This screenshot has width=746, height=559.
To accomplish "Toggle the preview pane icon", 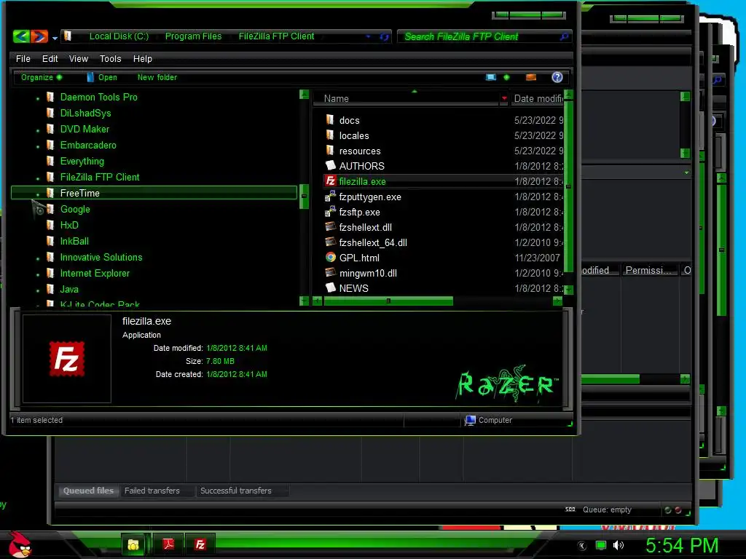I will (x=531, y=77).
